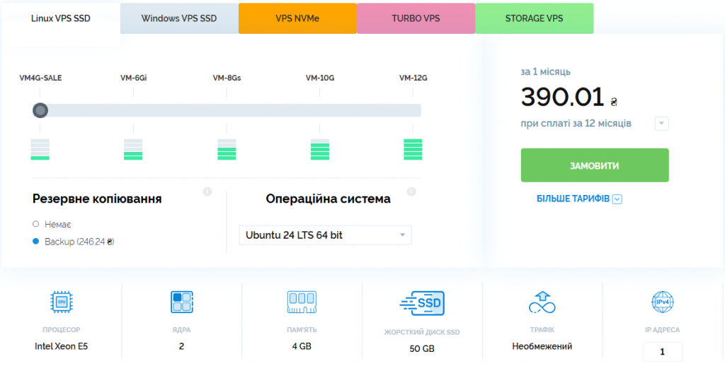Click the VM4G-SALE capacity bars icon
The height and width of the screenshot is (366, 725).
(40, 150)
